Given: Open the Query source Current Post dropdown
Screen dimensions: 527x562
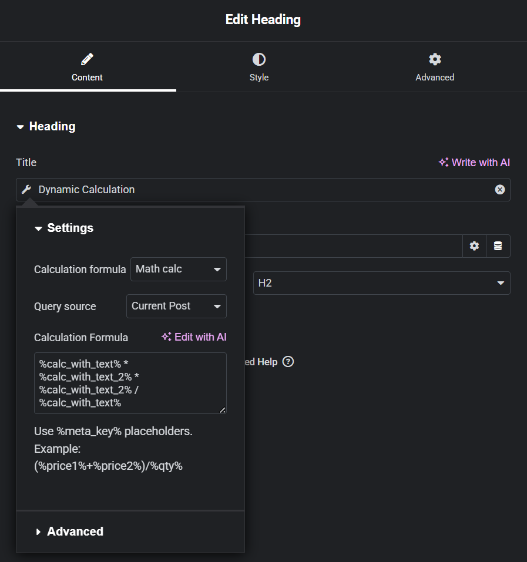Looking at the screenshot, I should click(176, 306).
